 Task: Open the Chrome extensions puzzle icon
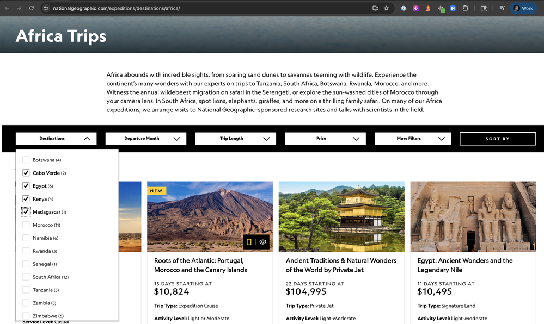pyautogui.click(x=465, y=8)
